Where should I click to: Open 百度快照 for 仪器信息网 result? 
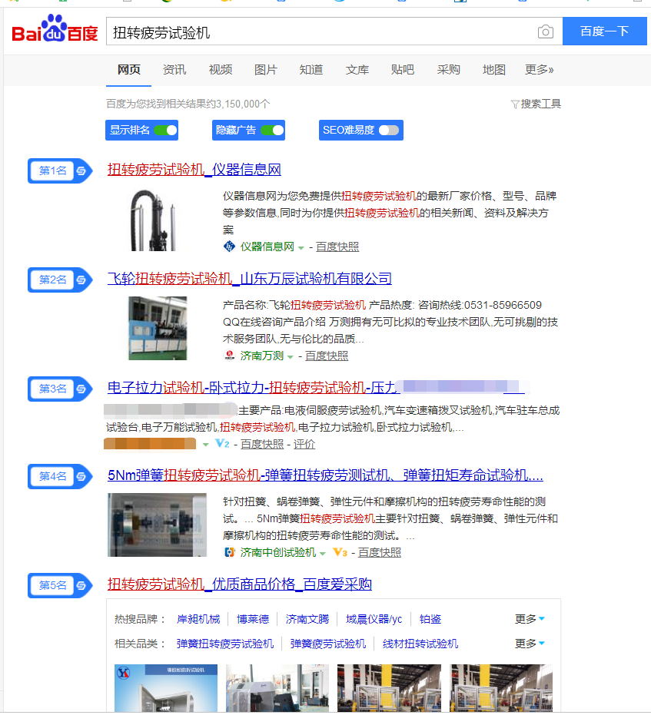click(x=337, y=247)
